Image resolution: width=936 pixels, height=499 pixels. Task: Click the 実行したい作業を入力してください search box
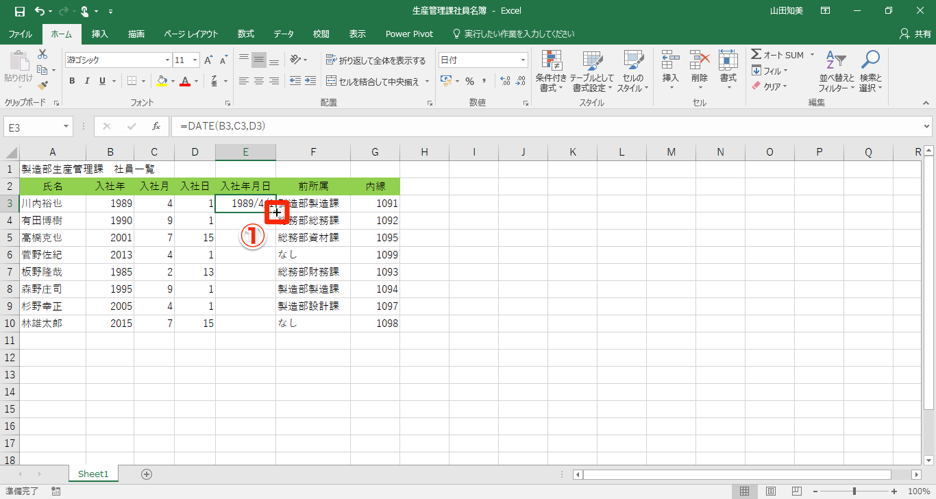pyautogui.click(x=514, y=34)
